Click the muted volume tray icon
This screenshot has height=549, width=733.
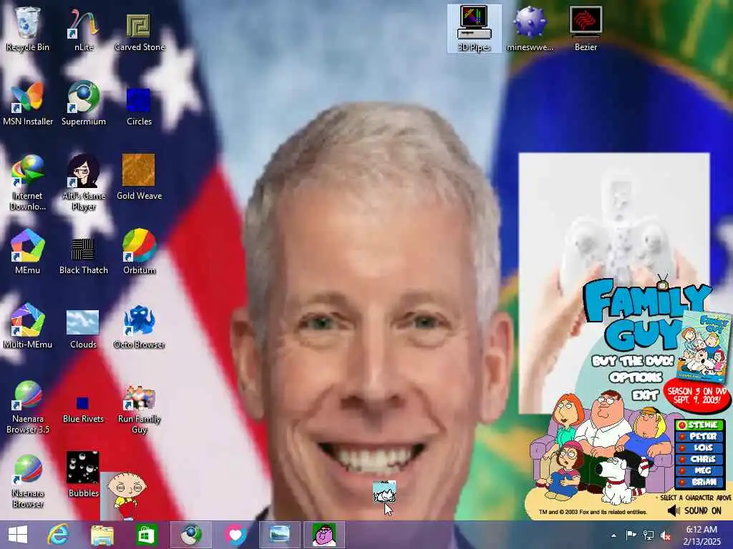click(x=666, y=535)
